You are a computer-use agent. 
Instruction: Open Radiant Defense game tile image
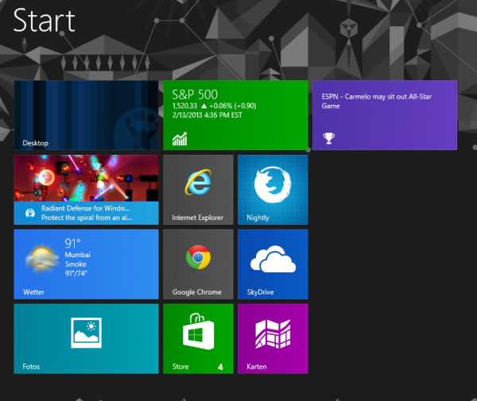pyautogui.click(x=86, y=178)
